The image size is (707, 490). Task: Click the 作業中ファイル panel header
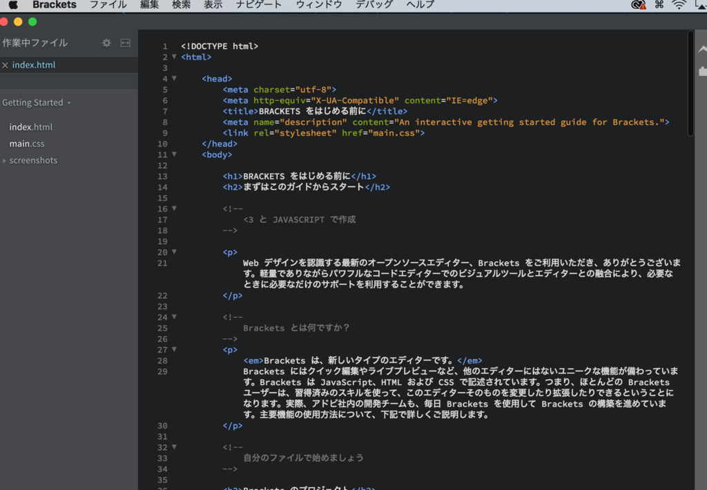pos(35,43)
